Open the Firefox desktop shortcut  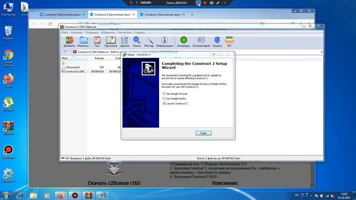(x=8, y=80)
